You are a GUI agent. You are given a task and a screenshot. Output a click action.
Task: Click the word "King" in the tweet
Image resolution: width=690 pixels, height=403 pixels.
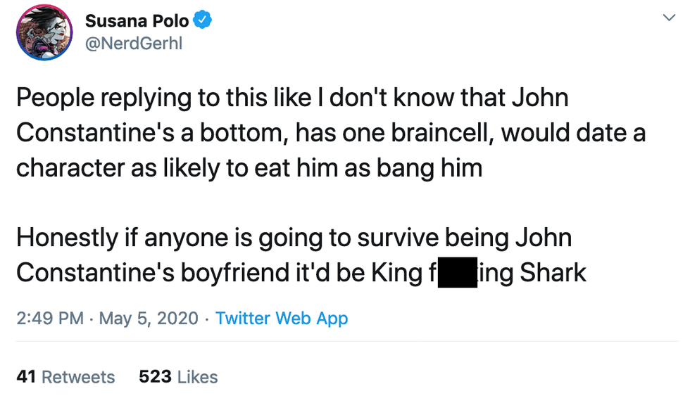coord(396,273)
